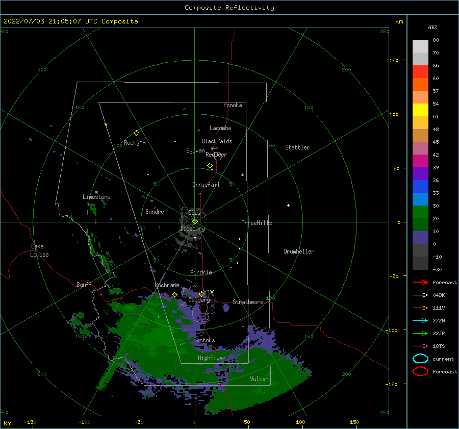Click the RockyMH label
Viewport: 459px width, 429px height.
pos(135,143)
